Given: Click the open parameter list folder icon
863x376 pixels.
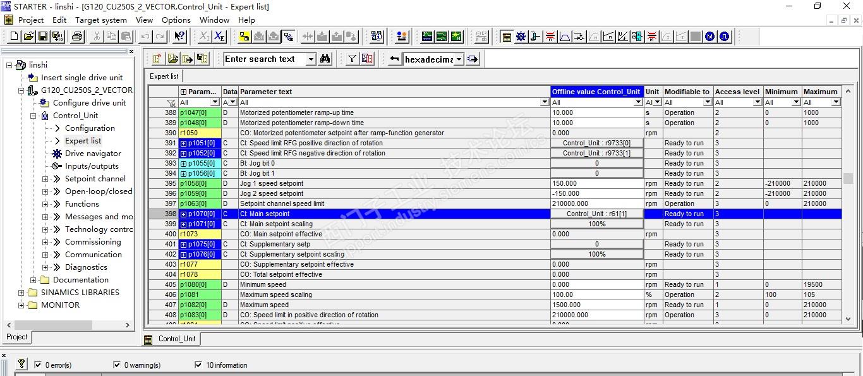Looking at the screenshot, I should coord(172,59).
